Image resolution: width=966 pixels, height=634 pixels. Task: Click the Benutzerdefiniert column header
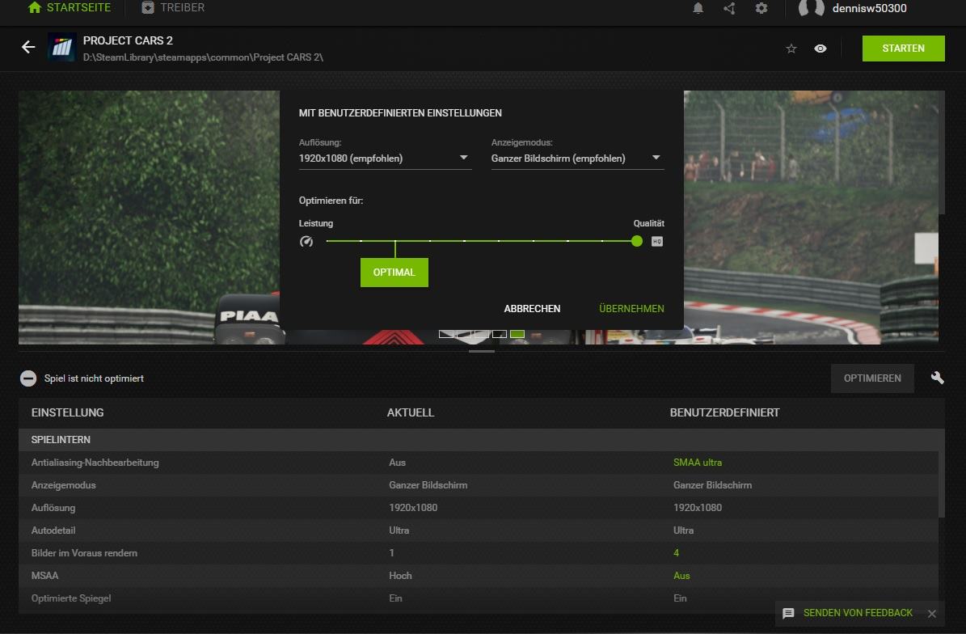[724, 412]
